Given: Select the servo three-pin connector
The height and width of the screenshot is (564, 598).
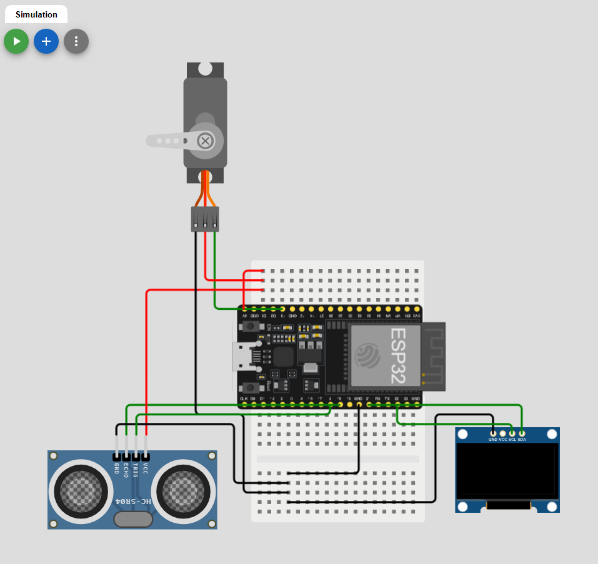Looking at the screenshot, I should point(205,219).
